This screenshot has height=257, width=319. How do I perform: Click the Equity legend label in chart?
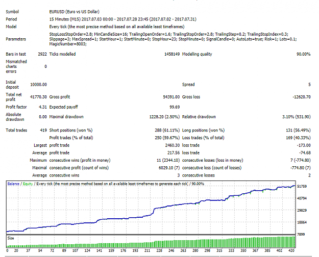tap(28, 184)
